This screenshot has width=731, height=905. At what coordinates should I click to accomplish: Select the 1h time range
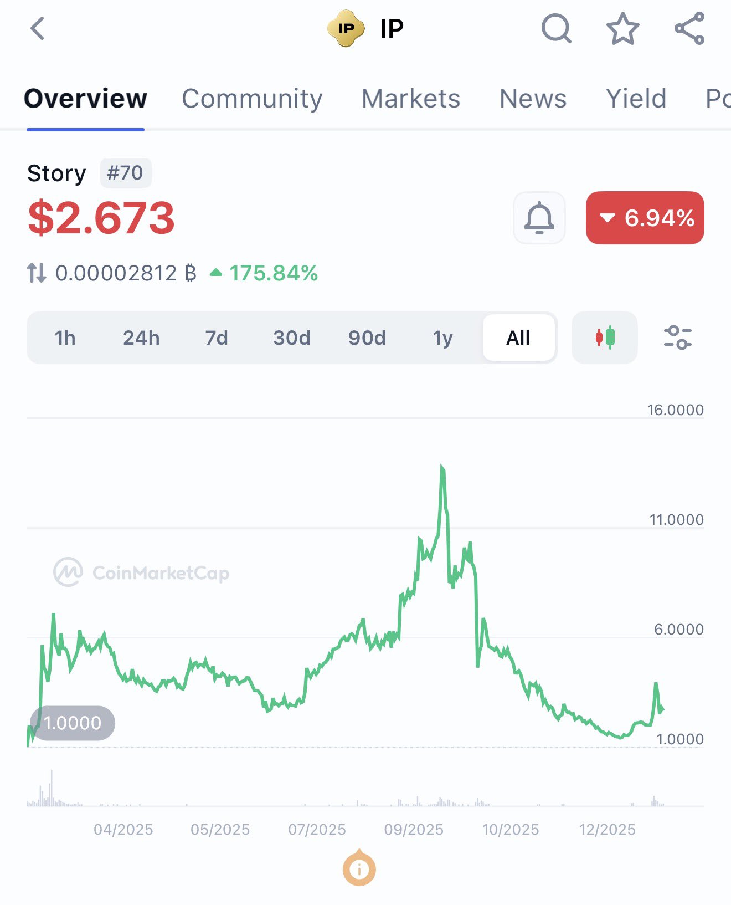tap(65, 338)
